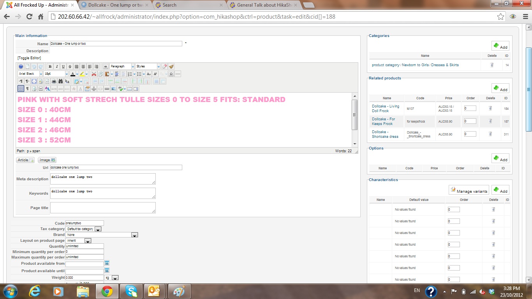Insert an image via editor toolbar
This screenshot has height=299, width=532.
click(x=113, y=89)
